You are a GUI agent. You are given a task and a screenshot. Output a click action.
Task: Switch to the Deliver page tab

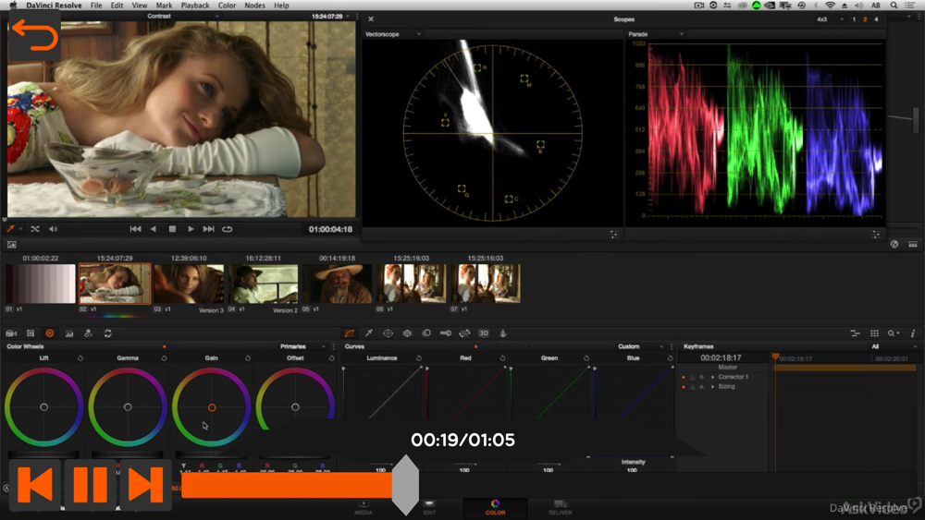point(560,507)
